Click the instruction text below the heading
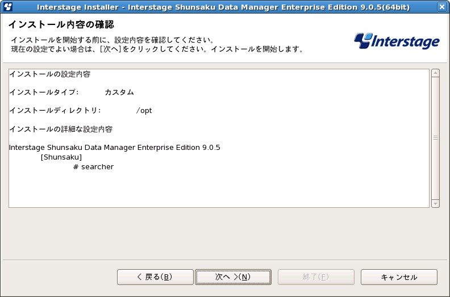Screen dimensions: 450x297 coord(156,45)
